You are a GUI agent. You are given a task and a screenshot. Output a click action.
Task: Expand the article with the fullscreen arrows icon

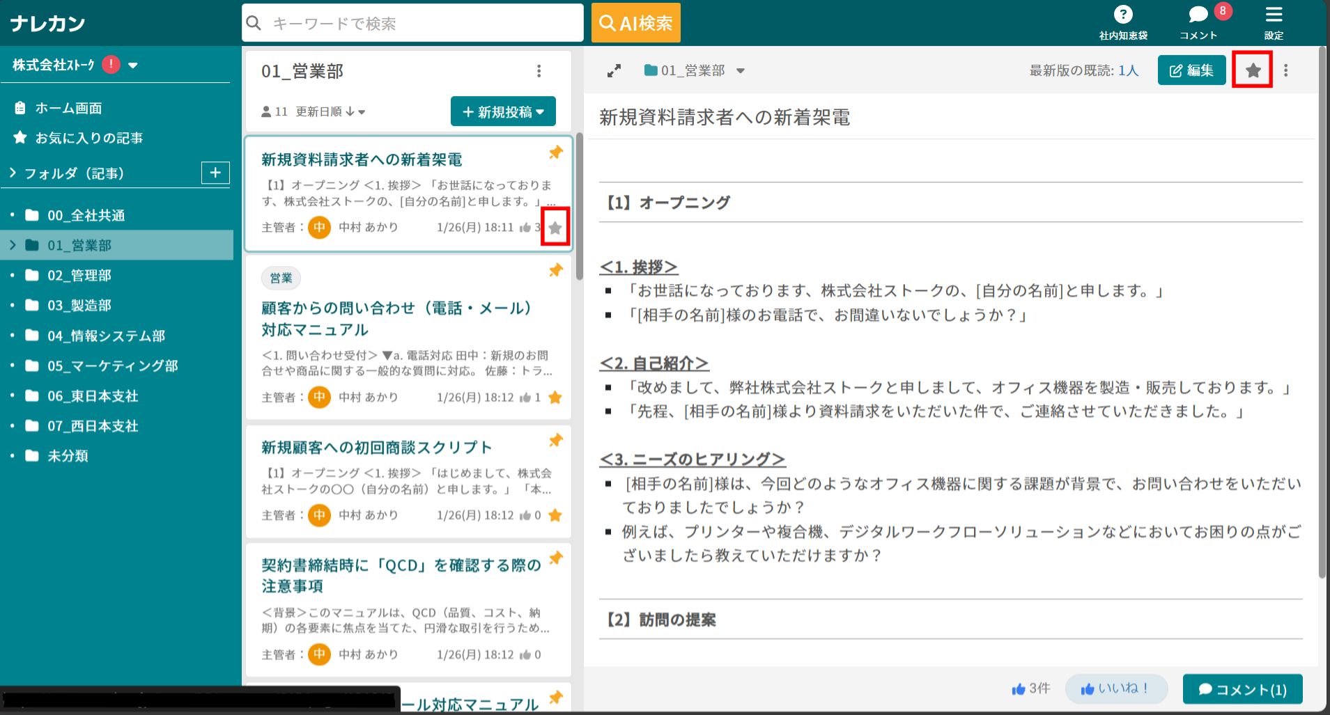click(x=614, y=70)
